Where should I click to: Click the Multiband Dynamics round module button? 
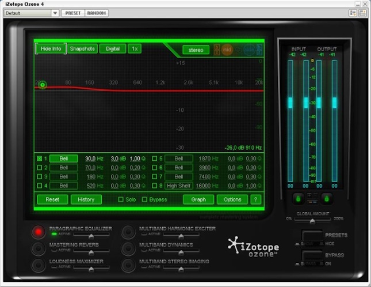point(128,248)
